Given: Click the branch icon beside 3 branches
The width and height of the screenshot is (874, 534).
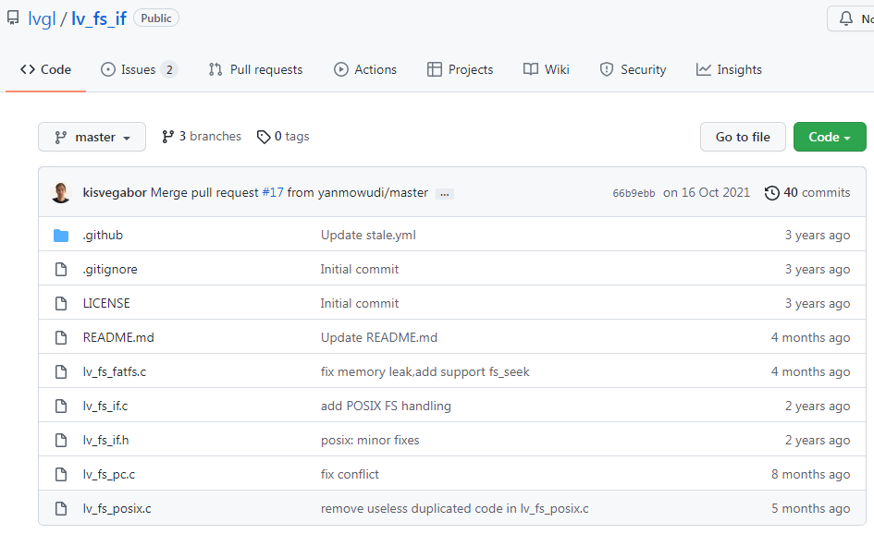Looking at the screenshot, I should coord(167,137).
